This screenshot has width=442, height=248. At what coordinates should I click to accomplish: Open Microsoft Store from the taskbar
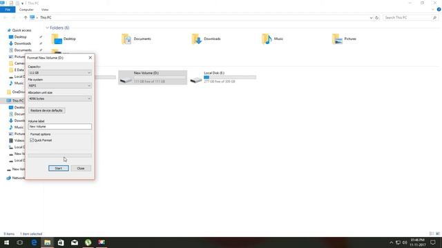(x=61, y=242)
